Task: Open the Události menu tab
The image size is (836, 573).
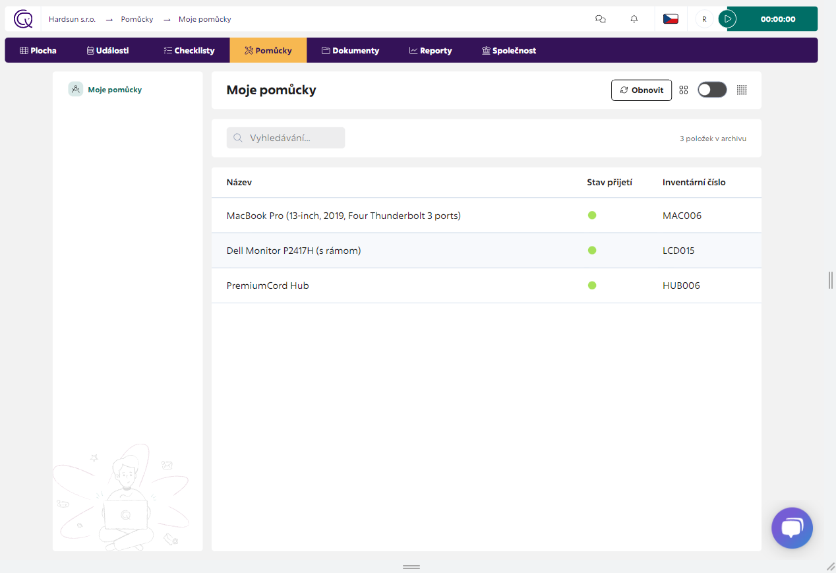Action: point(107,50)
